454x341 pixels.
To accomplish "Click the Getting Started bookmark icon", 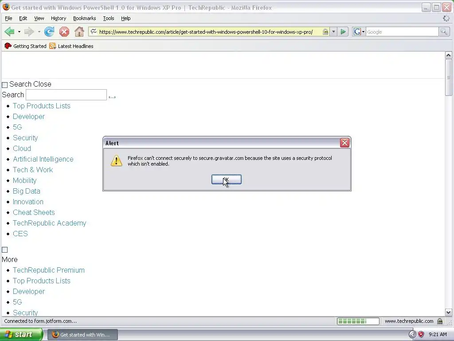I will (x=8, y=46).
